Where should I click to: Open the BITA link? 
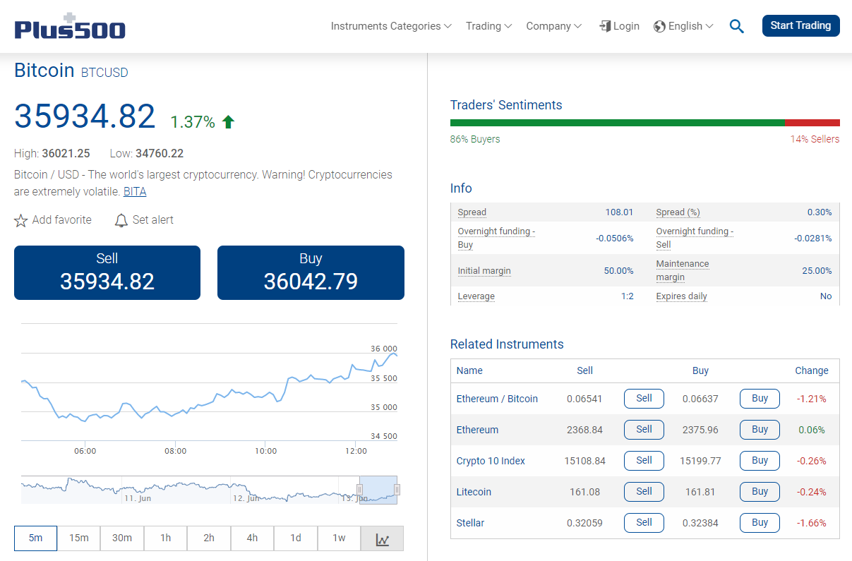[135, 191]
